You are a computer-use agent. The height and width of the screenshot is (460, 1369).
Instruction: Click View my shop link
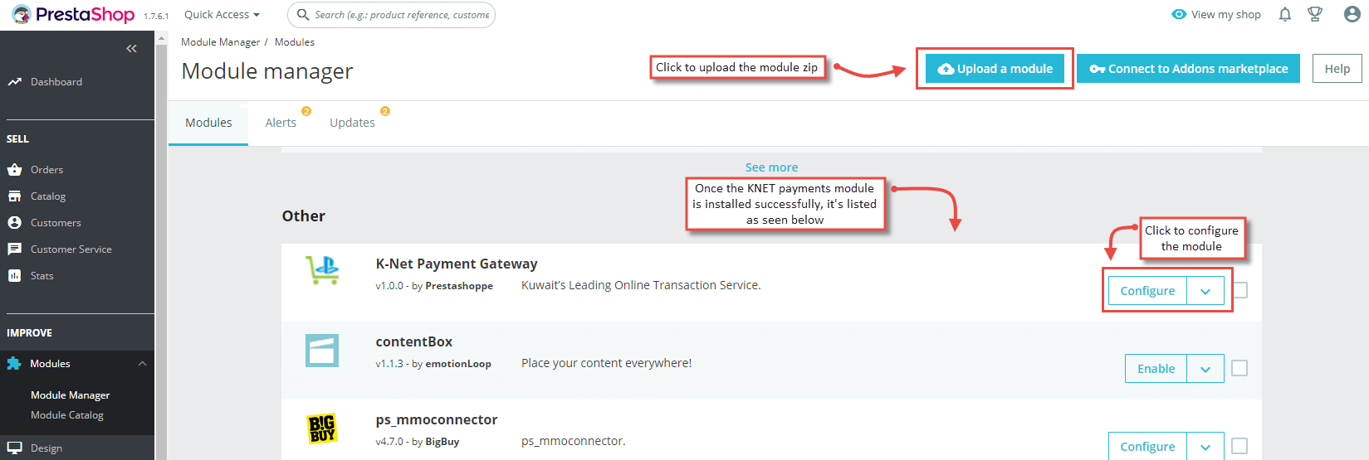pos(1225,15)
